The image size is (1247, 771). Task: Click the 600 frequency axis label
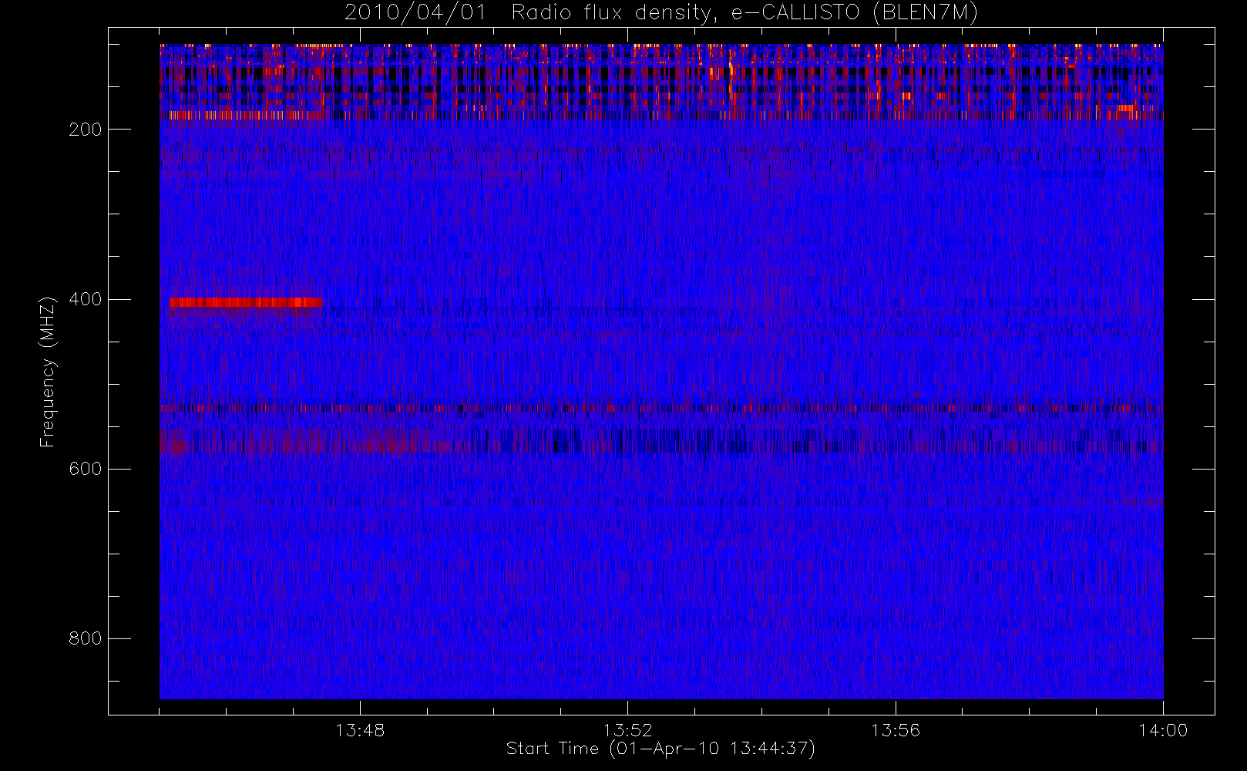(85, 469)
